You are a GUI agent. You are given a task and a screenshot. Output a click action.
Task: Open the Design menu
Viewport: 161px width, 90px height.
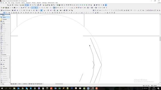pos(13,3)
